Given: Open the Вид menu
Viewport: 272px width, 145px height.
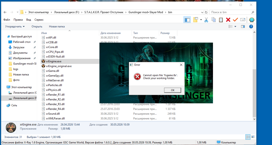Looking at the screenshot, I should (29, 20).
